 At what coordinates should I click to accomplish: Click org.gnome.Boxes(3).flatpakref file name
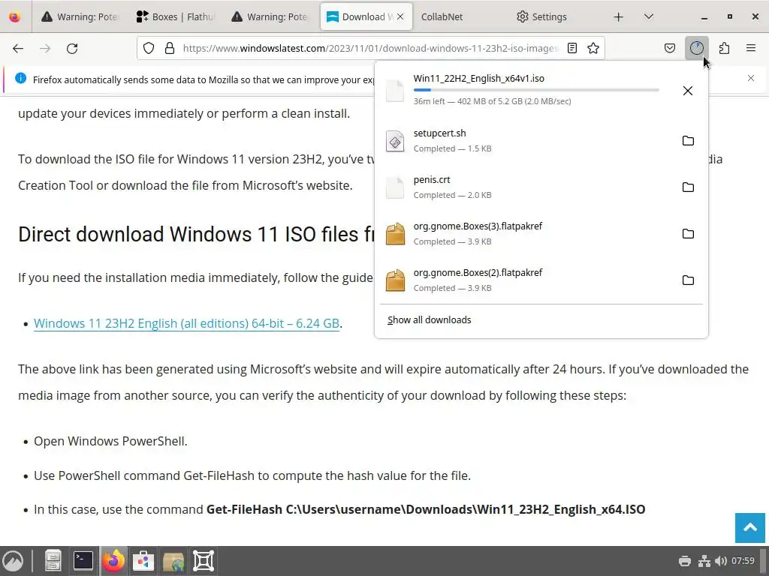tap(478, 226)
